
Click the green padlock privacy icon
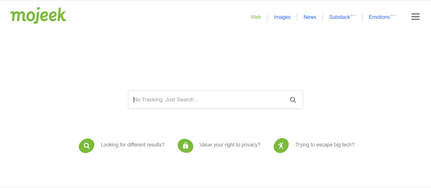185,146
